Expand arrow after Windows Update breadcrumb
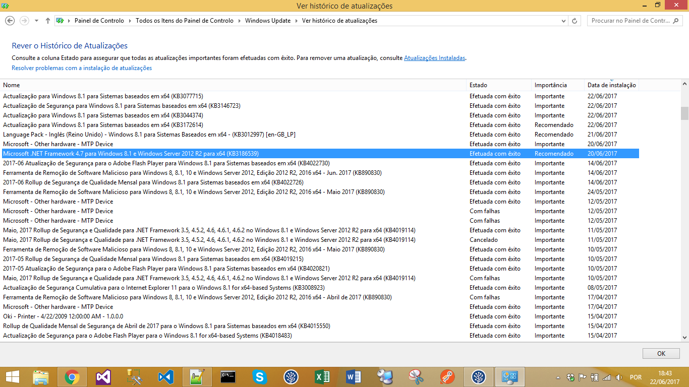This screenshot has height=387, width=689. point(297,21)
